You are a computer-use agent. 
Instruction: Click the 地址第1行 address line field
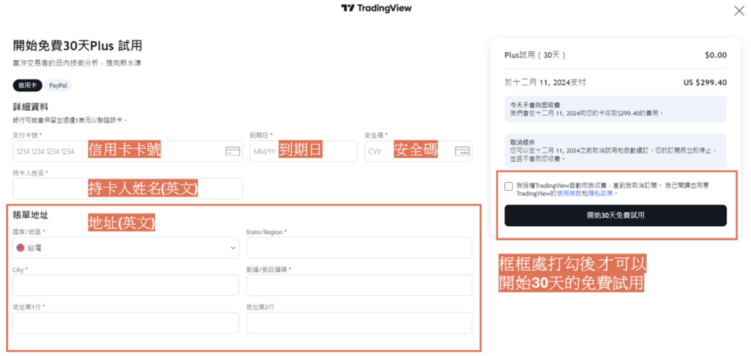(x=125, y=323)
